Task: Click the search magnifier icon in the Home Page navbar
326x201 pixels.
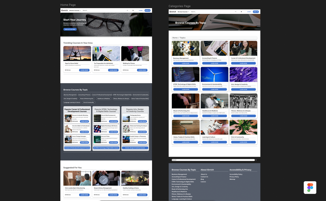Action: tap(127, 10)
